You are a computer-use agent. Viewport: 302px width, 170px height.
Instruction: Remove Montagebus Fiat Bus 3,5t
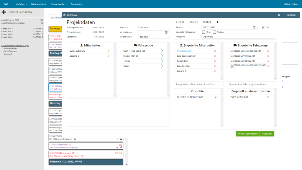(268, 61)
